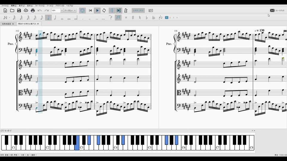The image size is (287, 161).
Task: Open the 追加 menu
Action: [30, 6]
